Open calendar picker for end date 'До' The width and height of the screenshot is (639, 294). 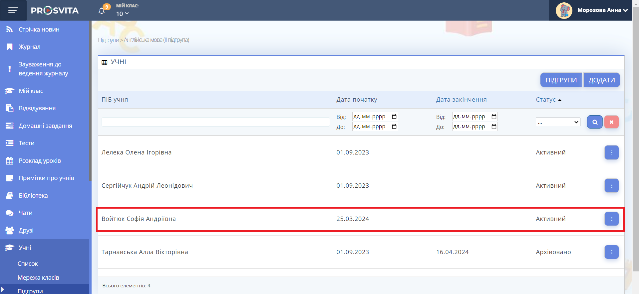[494, 127]
